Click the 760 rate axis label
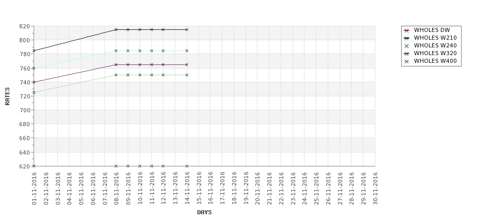 pos(25,68)
